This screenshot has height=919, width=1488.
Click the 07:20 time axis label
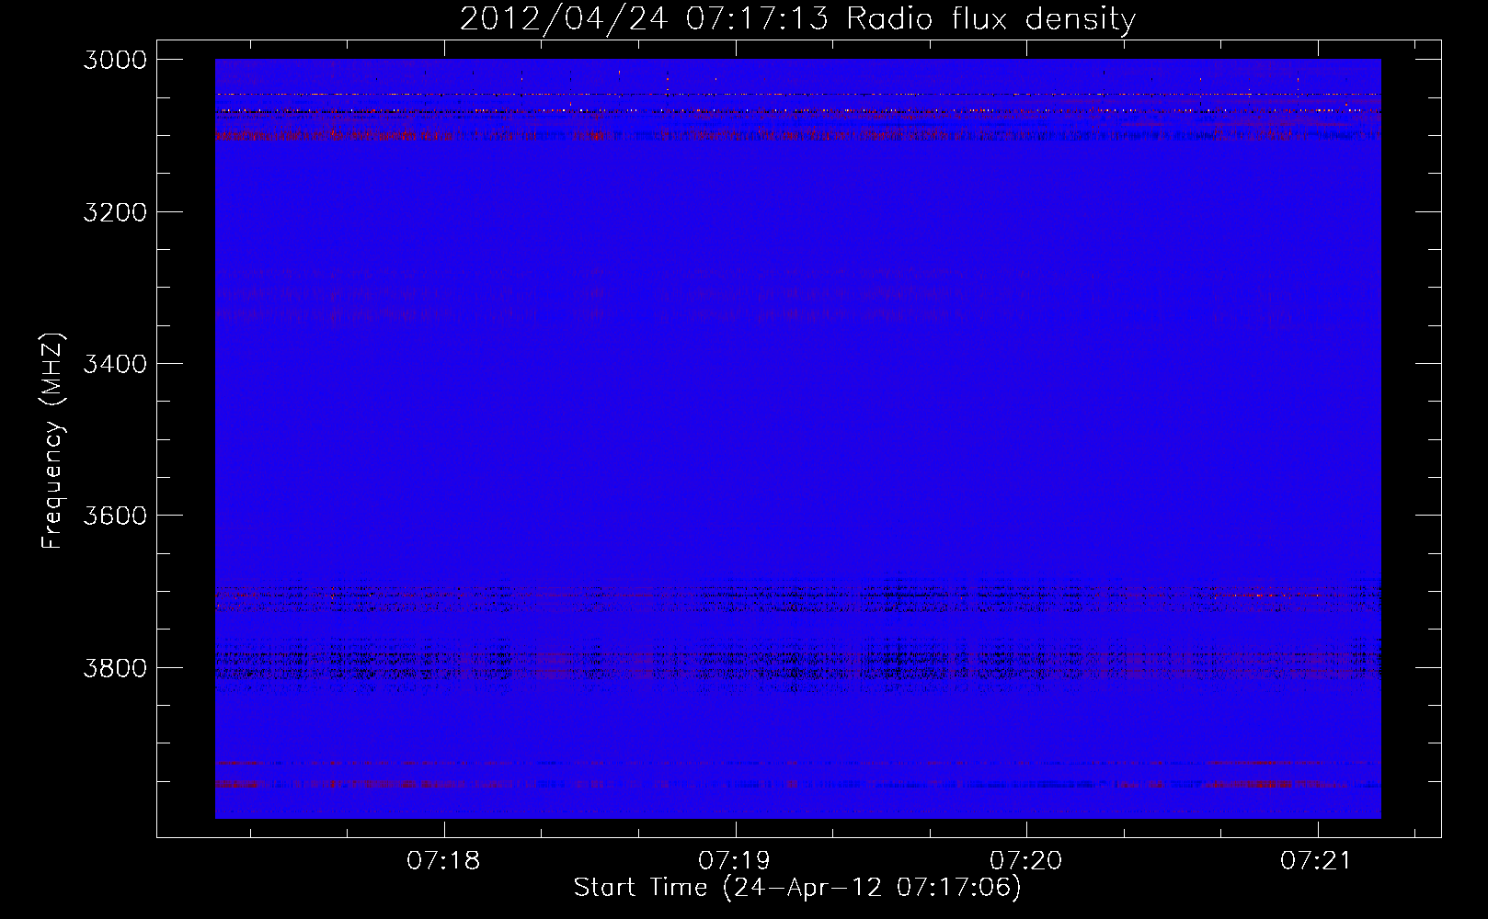pyautogui.click(x=1025, y=860)
